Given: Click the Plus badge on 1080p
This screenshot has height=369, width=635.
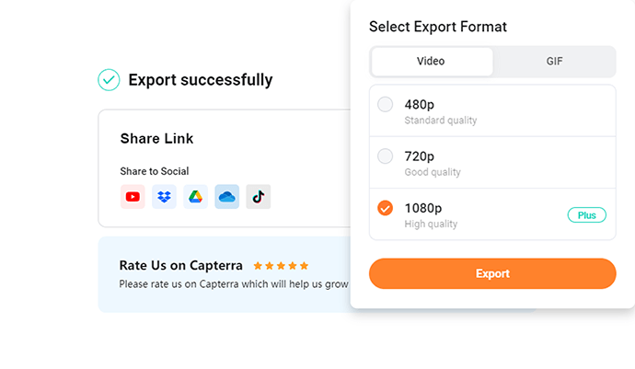Looking at the screenshot, I should tap(587, 215).
